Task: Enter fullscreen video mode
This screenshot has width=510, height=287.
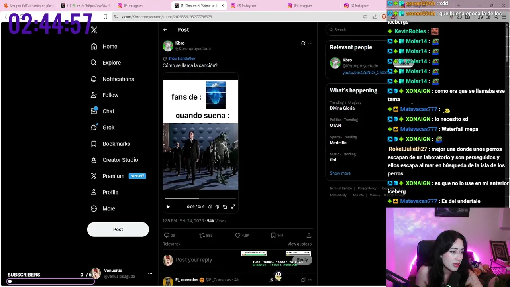Action: point(233,207)
